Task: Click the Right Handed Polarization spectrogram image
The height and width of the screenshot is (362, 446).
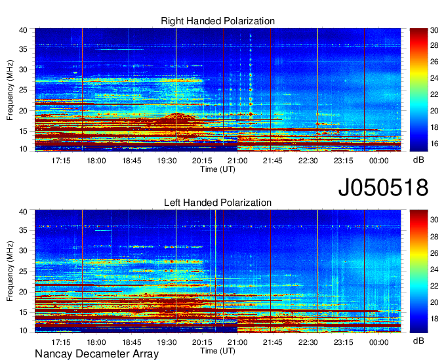Action: coord(218,90)
